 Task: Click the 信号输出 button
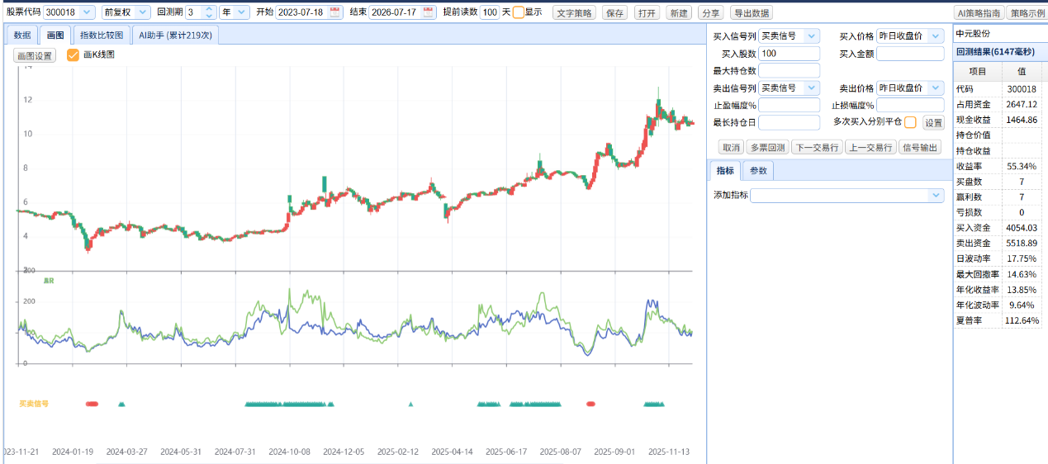pos(921,148)
